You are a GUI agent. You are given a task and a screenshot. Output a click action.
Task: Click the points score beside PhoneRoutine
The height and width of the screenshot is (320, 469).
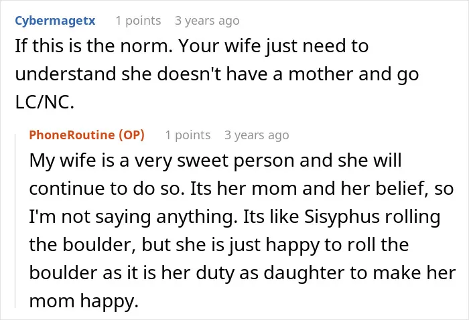188,135
